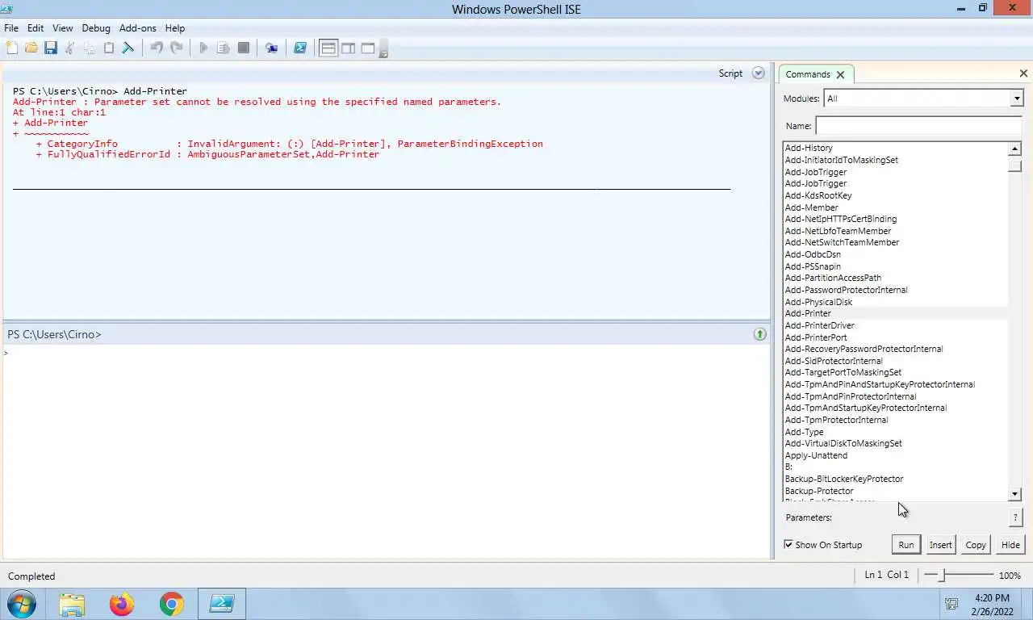Click the Cut scissors icon
Image resolution: width=1033 pixels, height=620 pixels.
pyautogui.click(x=69, y=48)
